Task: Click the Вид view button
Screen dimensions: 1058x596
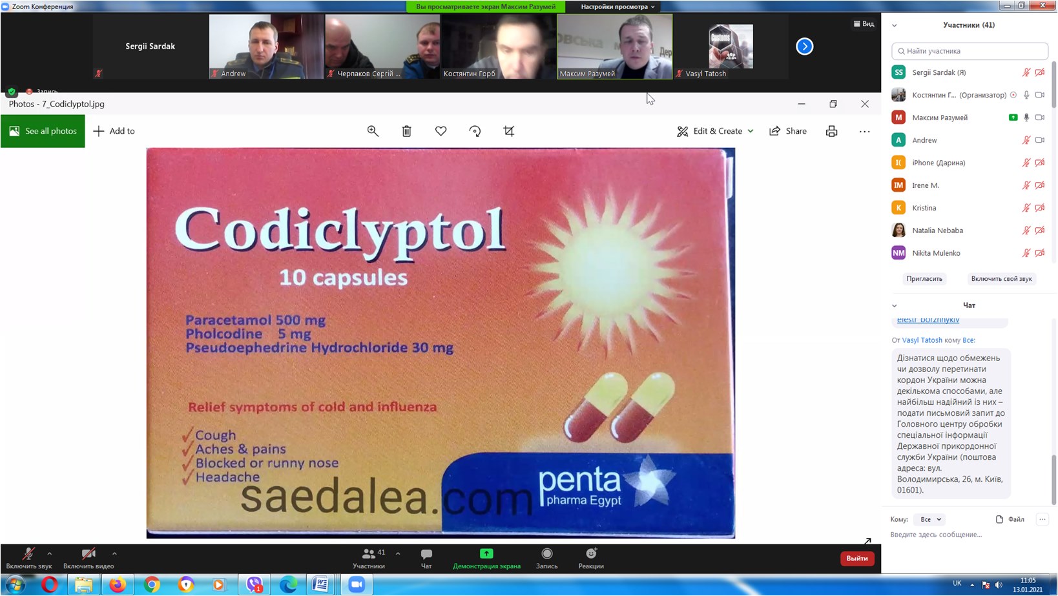Action: pyautogui.click(x=864, y=24)
